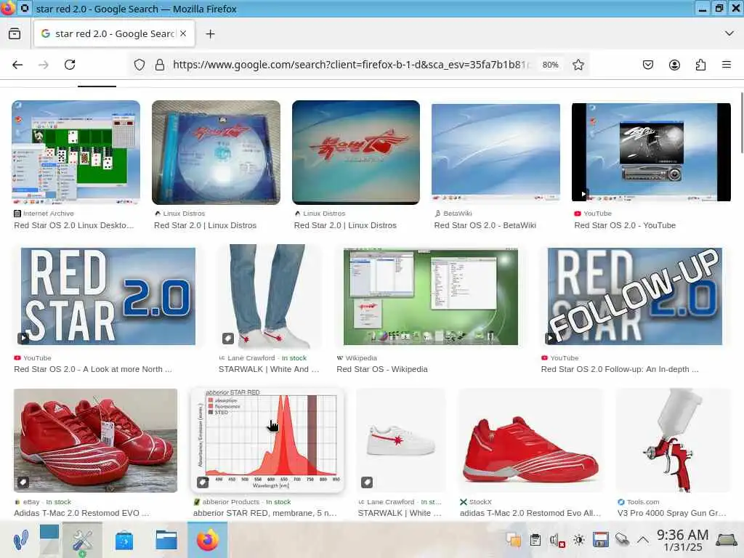Open the Firefox account icon
This screenshot has width=744, height=558.
[674, 65]
